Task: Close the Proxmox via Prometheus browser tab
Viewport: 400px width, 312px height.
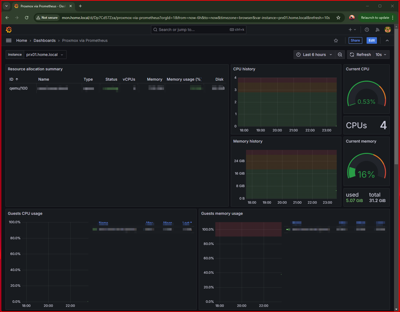Action: point(71,6)
